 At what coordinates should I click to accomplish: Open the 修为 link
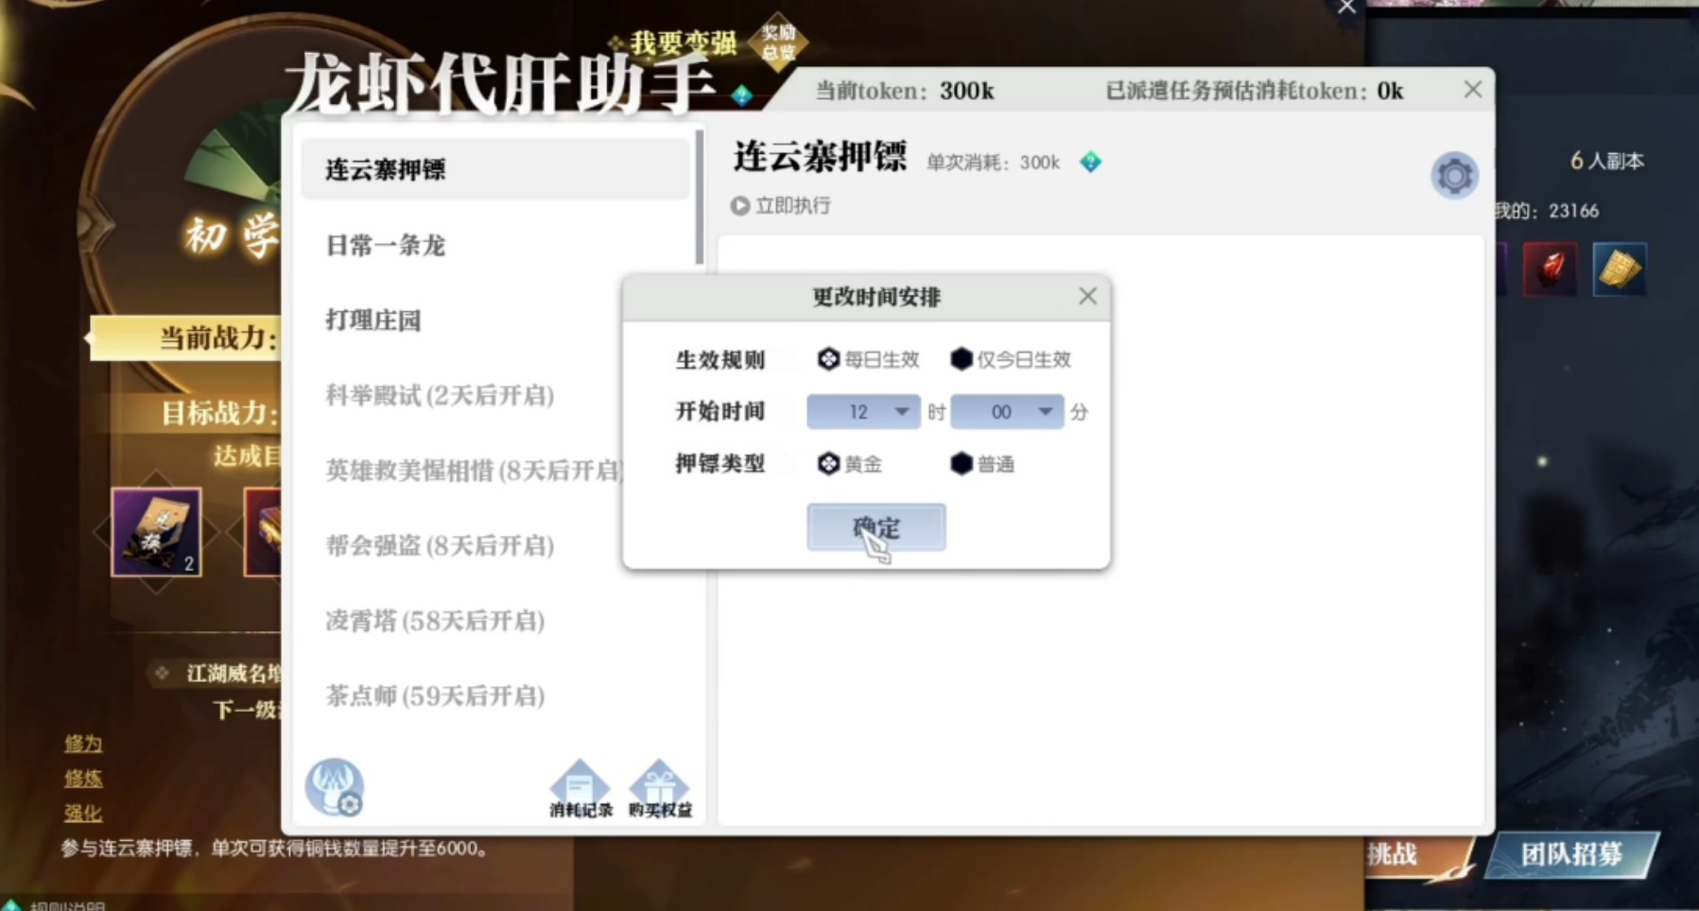click(83, 744)
